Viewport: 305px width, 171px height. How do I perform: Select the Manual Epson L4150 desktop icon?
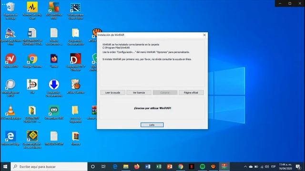pyautogui.click(x=10, y=88)
